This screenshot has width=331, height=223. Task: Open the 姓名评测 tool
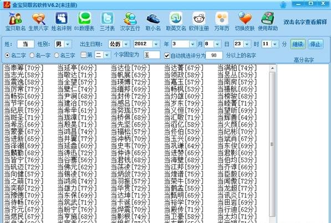coord(62,22)
